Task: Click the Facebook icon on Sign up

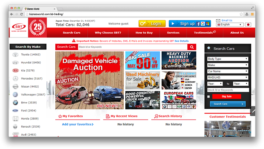Action: [198, 24]
